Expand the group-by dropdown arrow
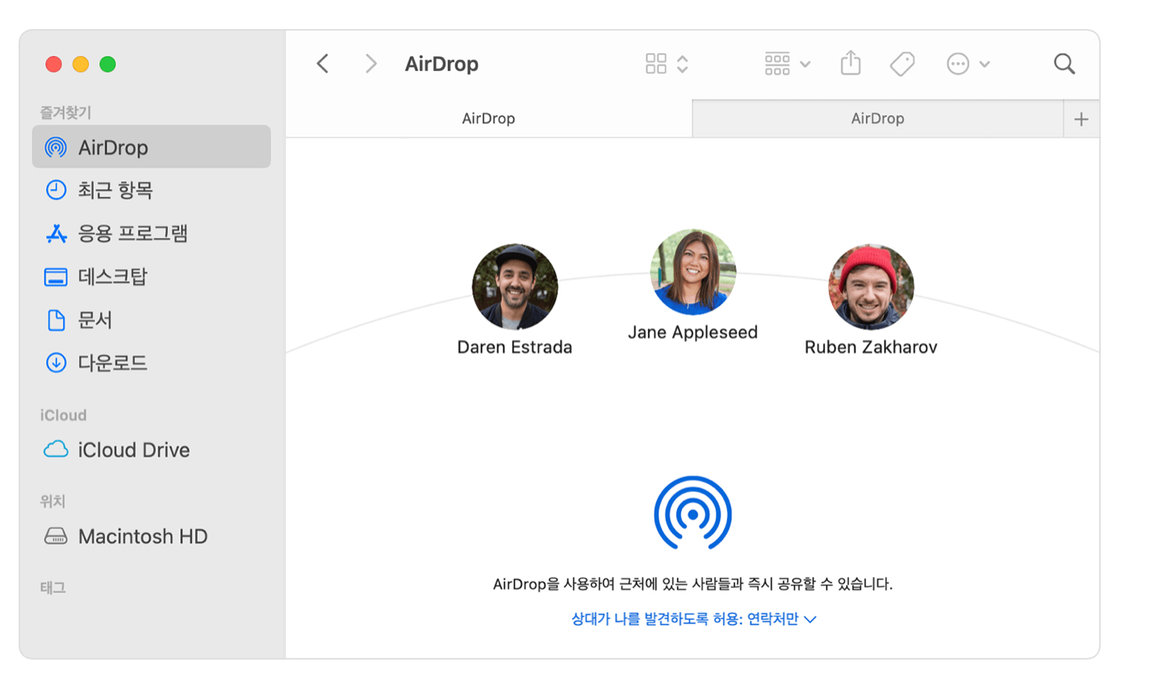 (x=805, y=65)
